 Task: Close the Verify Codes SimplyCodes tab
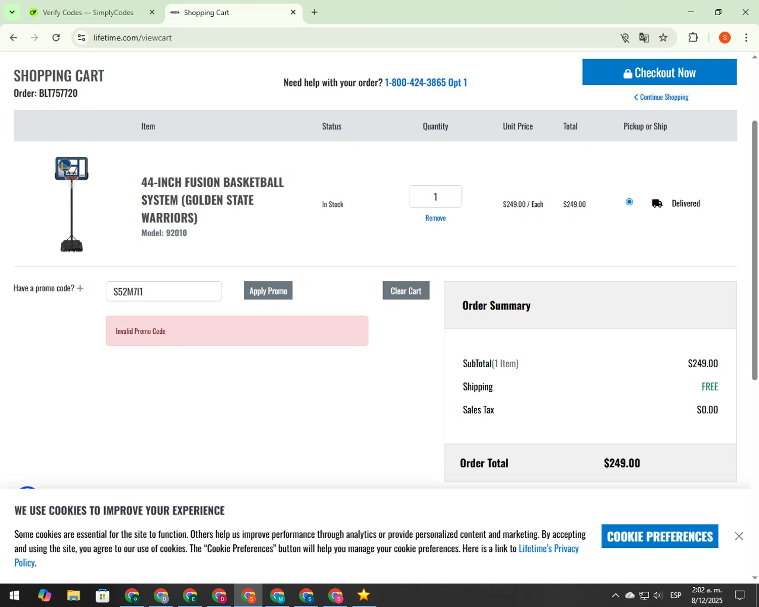click(152, 12)
